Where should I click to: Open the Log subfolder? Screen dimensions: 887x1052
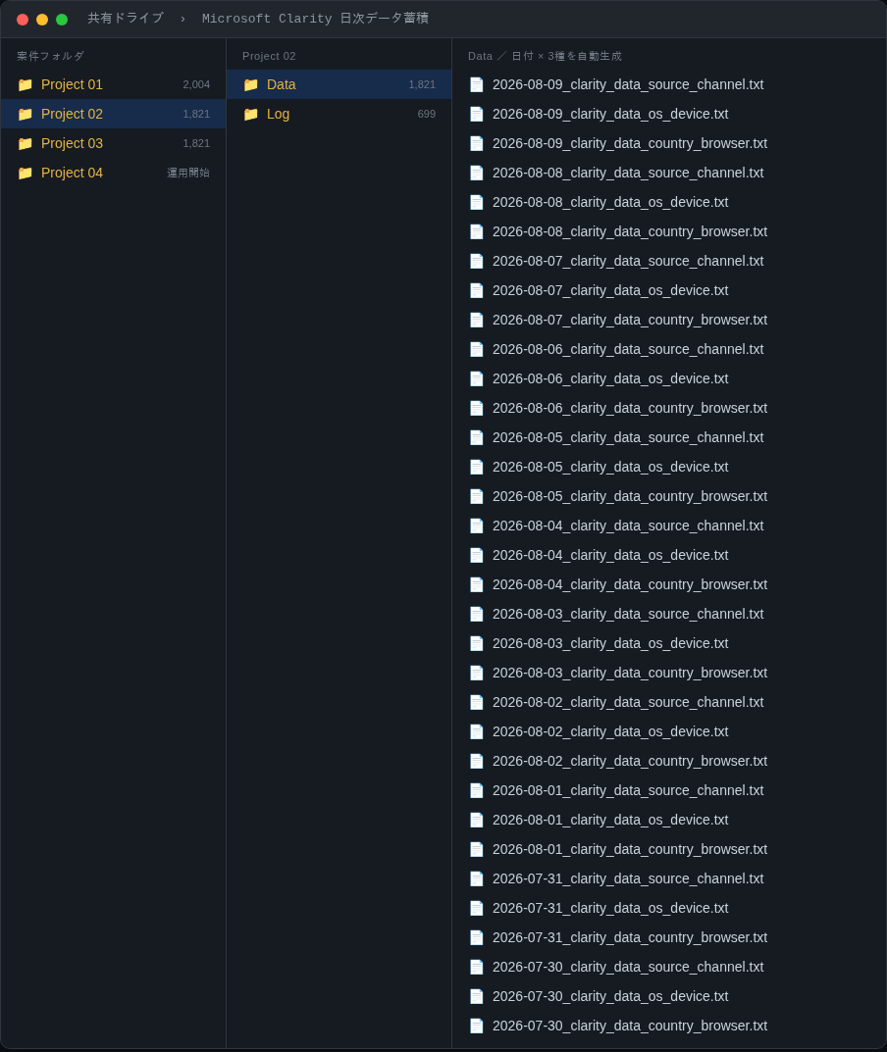[339, 114]
